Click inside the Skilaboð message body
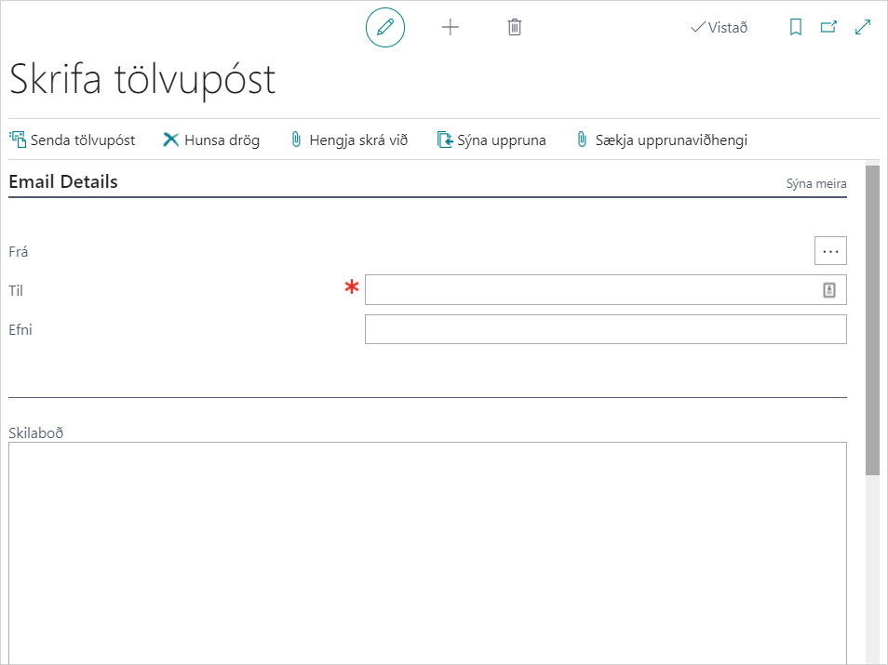 pyautogui.click(x=427, y=549)
